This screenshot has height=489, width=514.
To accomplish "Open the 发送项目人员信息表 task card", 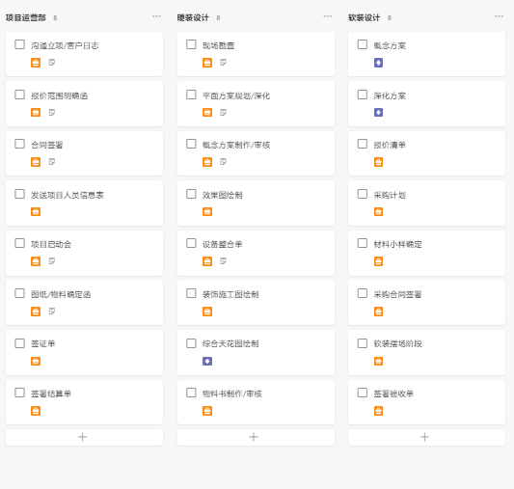I will coord(84,203).
